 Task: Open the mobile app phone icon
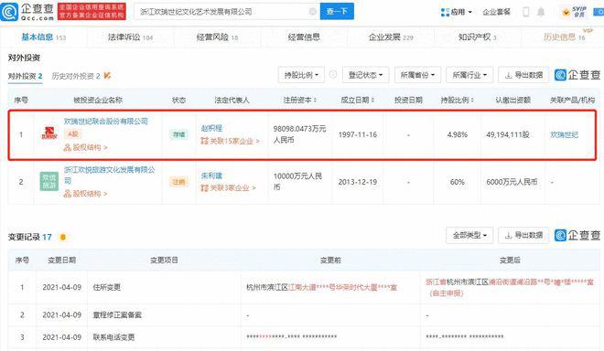point(526,12)
